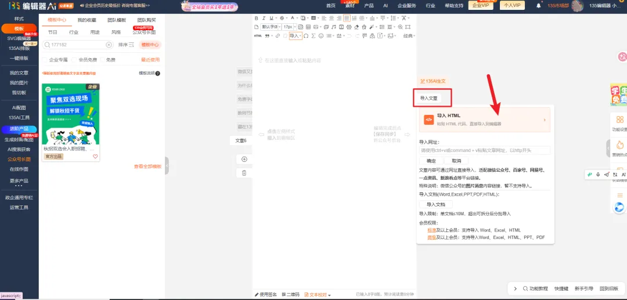Screen dimensions: 627x300
Task: Apply strikethrough formatting
Action: point(282,18)
